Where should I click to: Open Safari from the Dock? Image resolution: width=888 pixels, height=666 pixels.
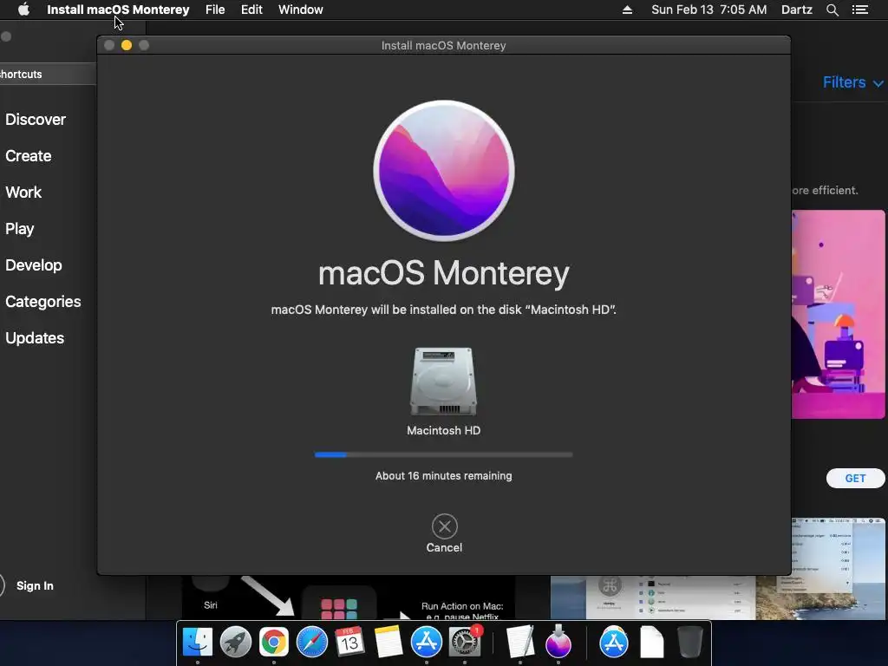click(x=312, y=643)
